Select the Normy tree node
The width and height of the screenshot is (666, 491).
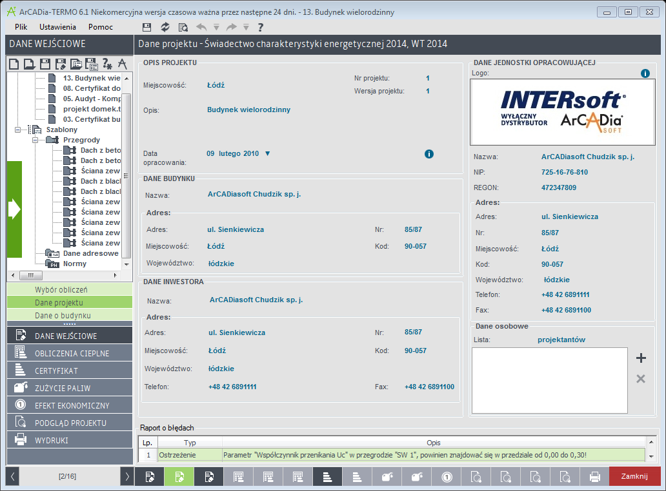pos(74,264)
